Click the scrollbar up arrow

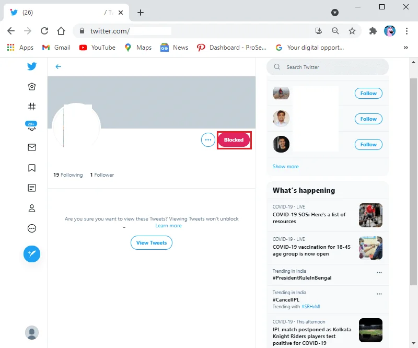pos(413,62)
